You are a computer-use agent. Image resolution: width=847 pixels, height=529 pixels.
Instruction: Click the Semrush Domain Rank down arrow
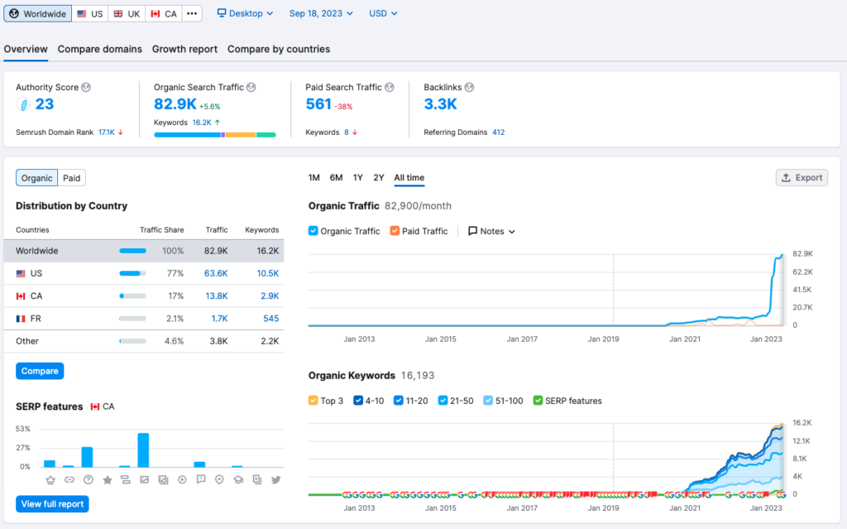click(x=121, y=132)
